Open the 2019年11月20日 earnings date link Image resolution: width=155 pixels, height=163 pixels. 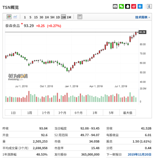click(x=139, y=154)
